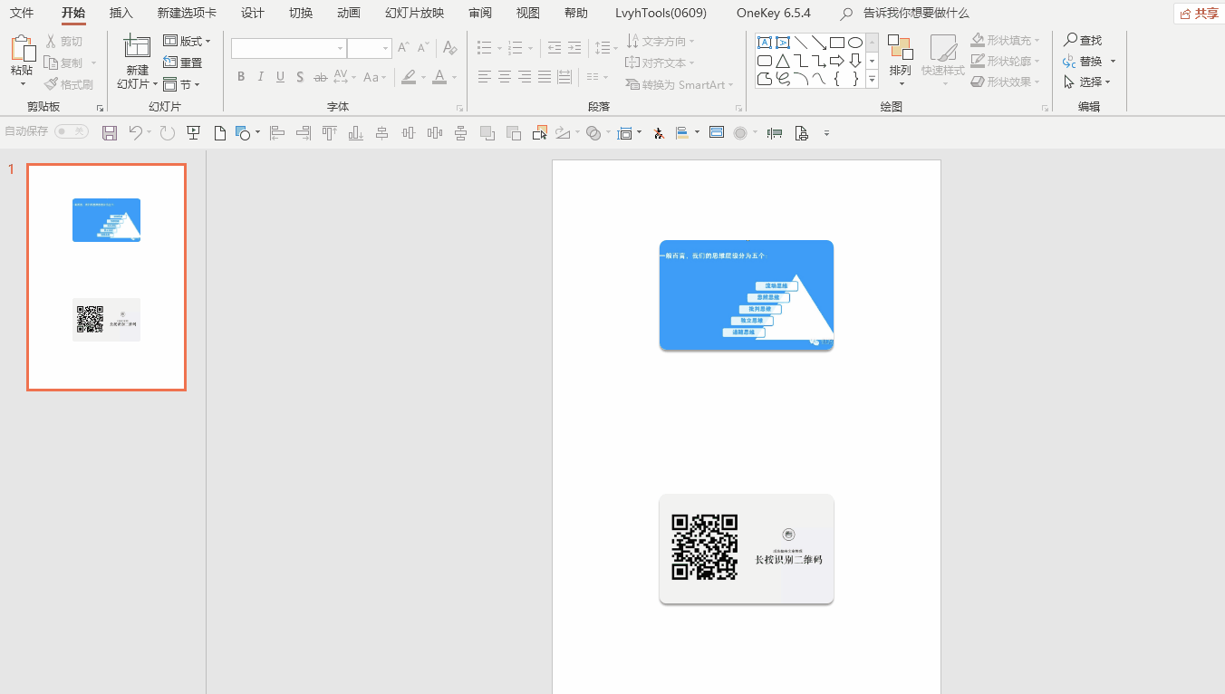Open the font name combo box
This screenshot has width=1225, height=694.
(x=289, y=48)
